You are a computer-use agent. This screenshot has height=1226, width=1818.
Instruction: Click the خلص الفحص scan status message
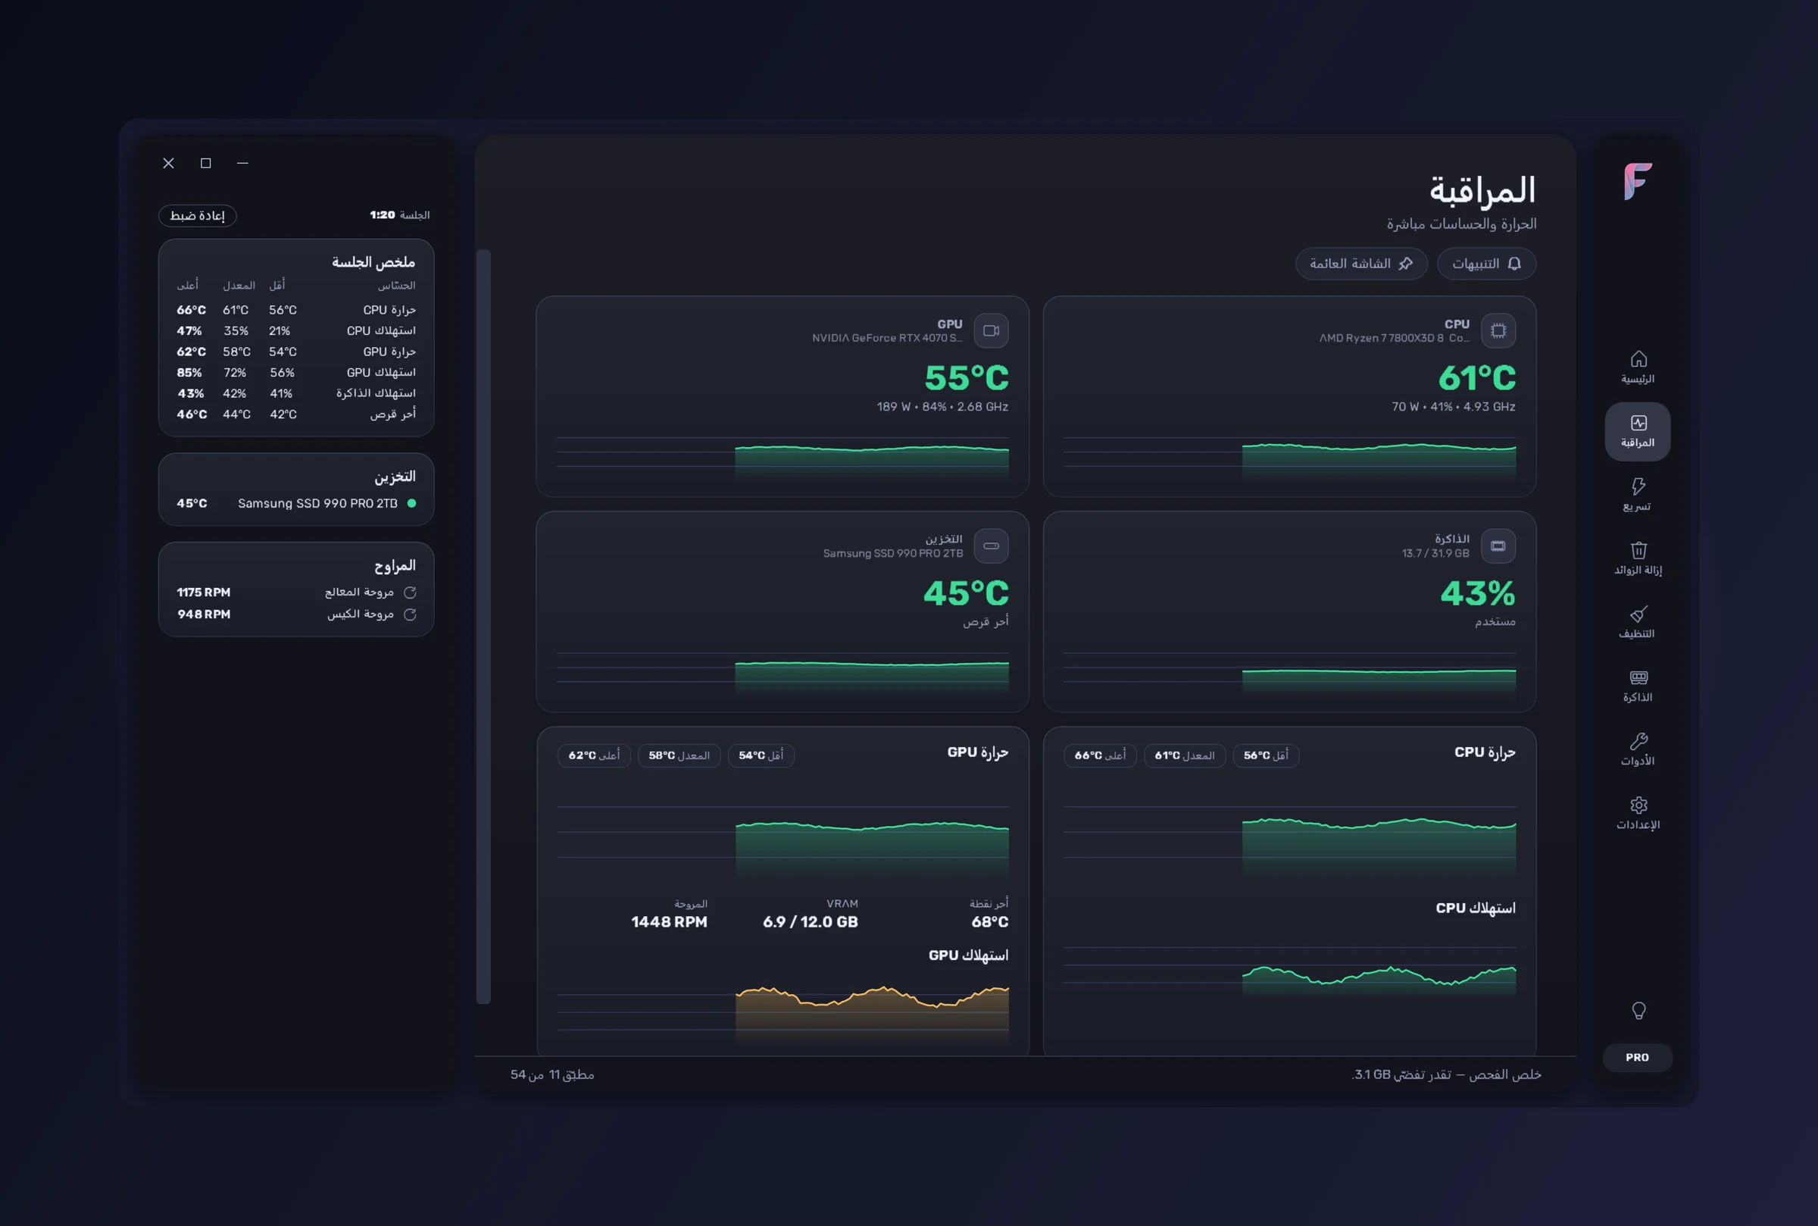click(x=1446, y=1075)
